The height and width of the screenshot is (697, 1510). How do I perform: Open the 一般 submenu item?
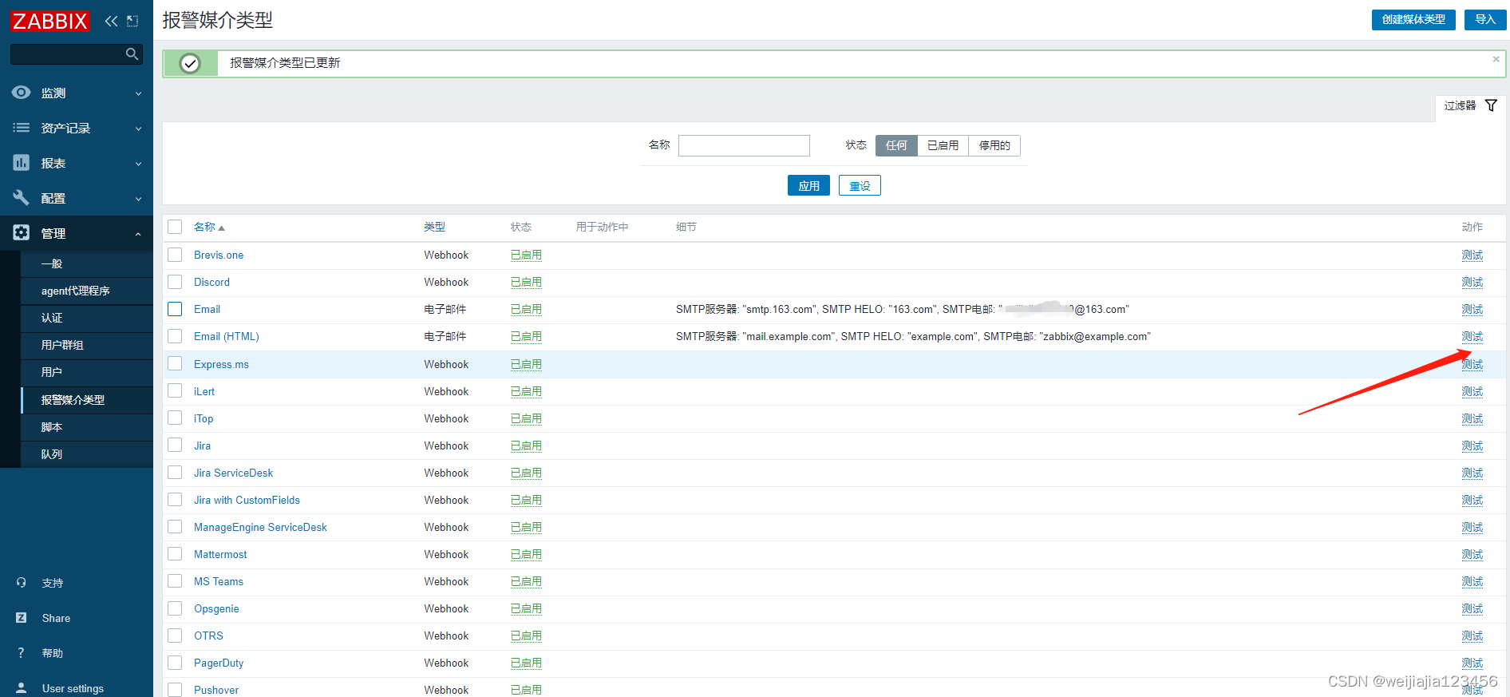click(x=86, y=263)
